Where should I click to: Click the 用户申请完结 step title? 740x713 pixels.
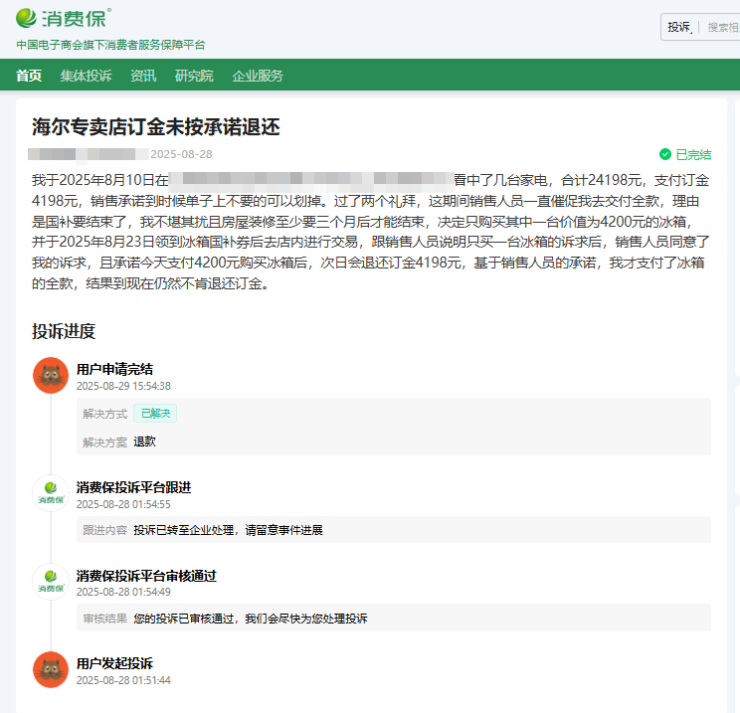114,369
